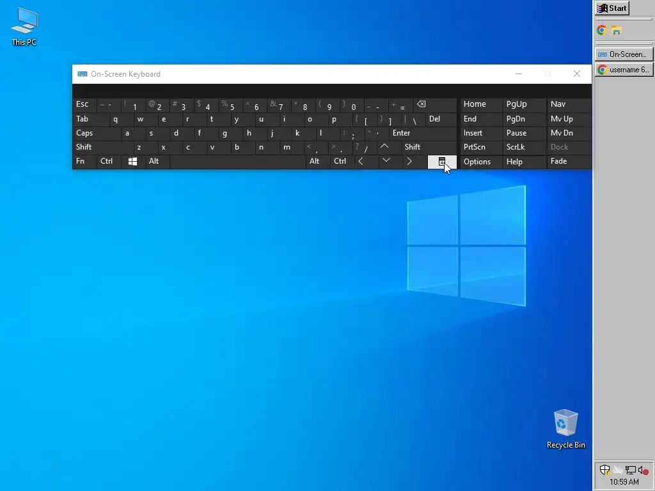Open Google Chrome from quick launch
Image resolution: width=655 pixels, height=491 pixels.
point(601,30)
